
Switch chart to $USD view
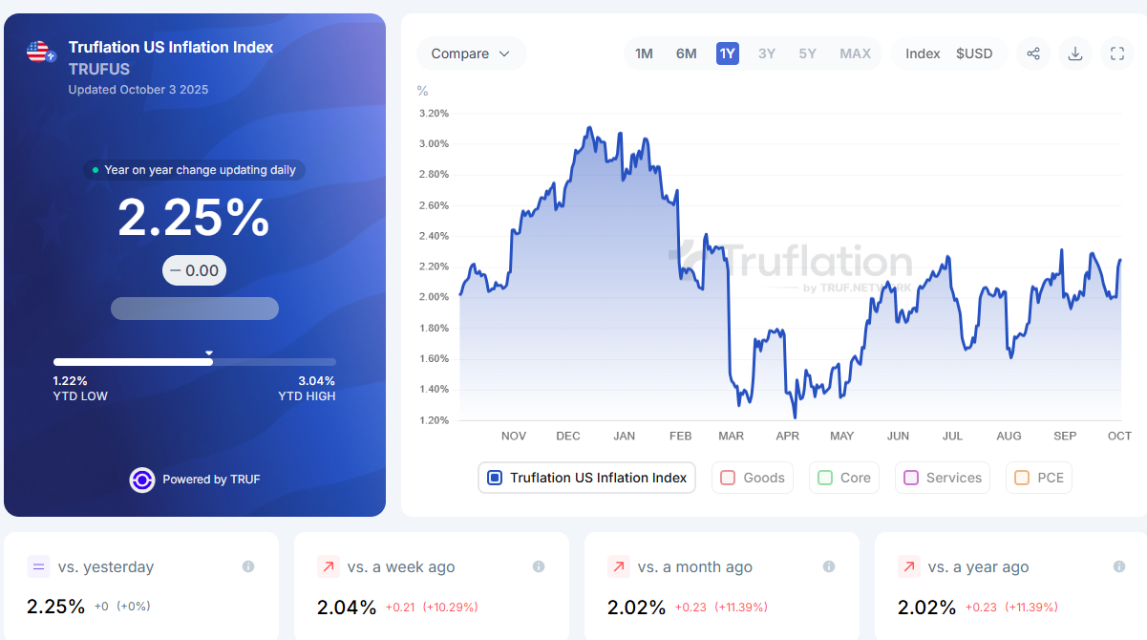(974, 53)
